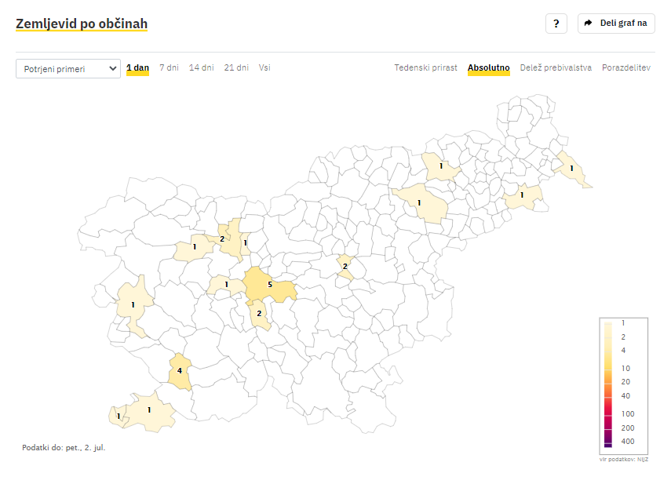The height and width of the screenshot is (484, 671).
Task: Click the Zemljevid po občinah heading link
Action: (x=82, y=24)
